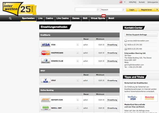159x113 pixels.
Task: Click the MasterCard logo in table
Action: click(46, 53)
